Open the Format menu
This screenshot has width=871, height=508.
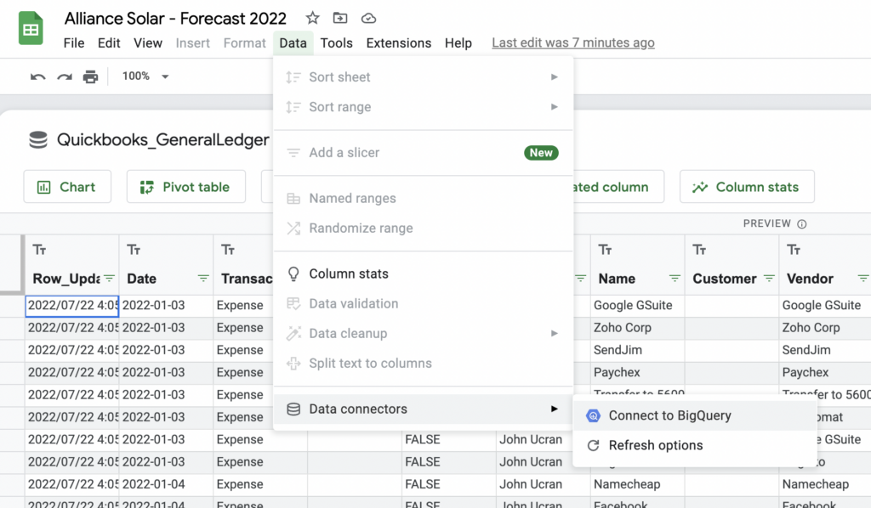tap(244, 43)
